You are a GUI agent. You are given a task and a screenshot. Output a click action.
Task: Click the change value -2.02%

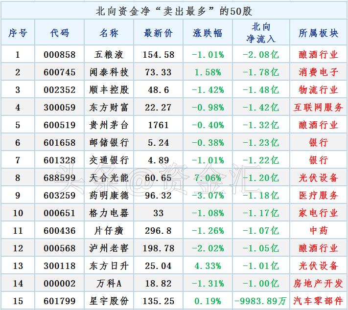point(208,248)
